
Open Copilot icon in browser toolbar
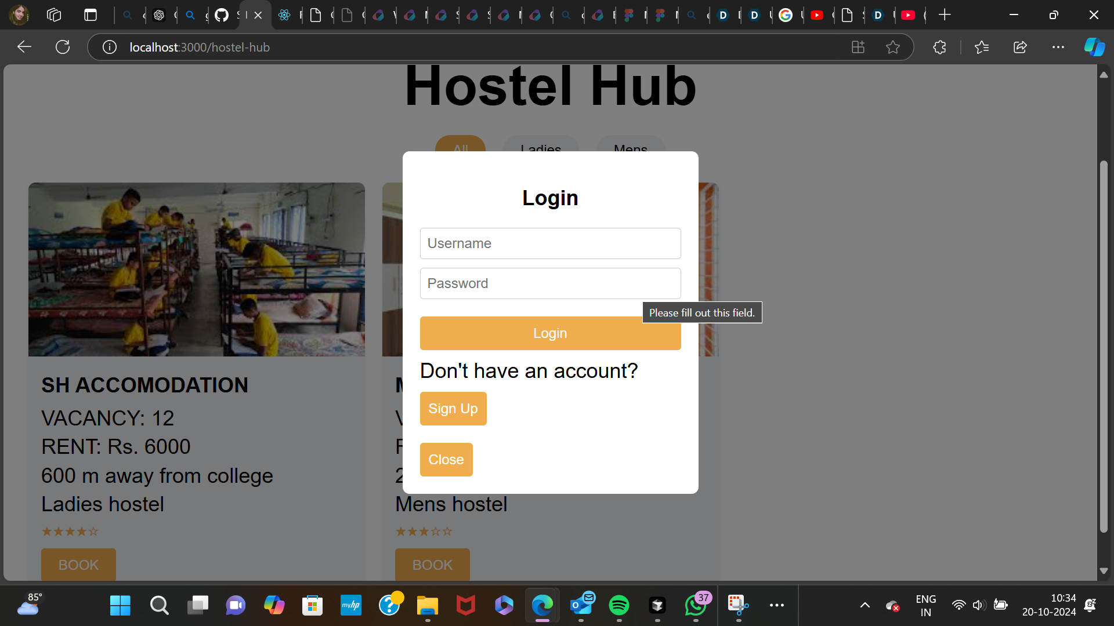tap(1094, 47)
